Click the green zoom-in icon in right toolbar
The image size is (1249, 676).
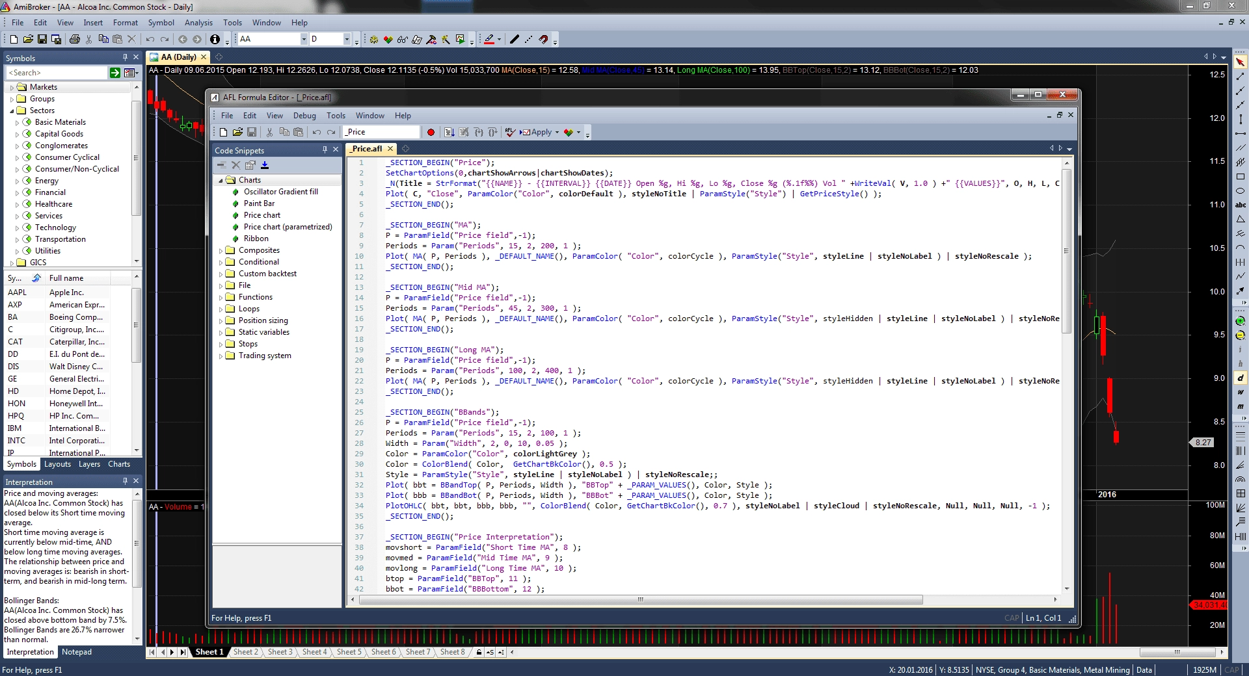[x=1241, y=321]
